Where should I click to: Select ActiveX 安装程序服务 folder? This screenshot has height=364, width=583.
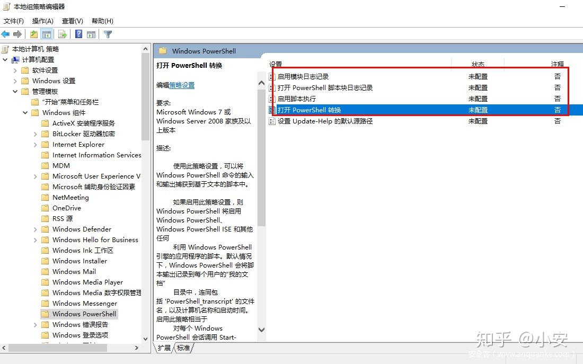(84, 123)
